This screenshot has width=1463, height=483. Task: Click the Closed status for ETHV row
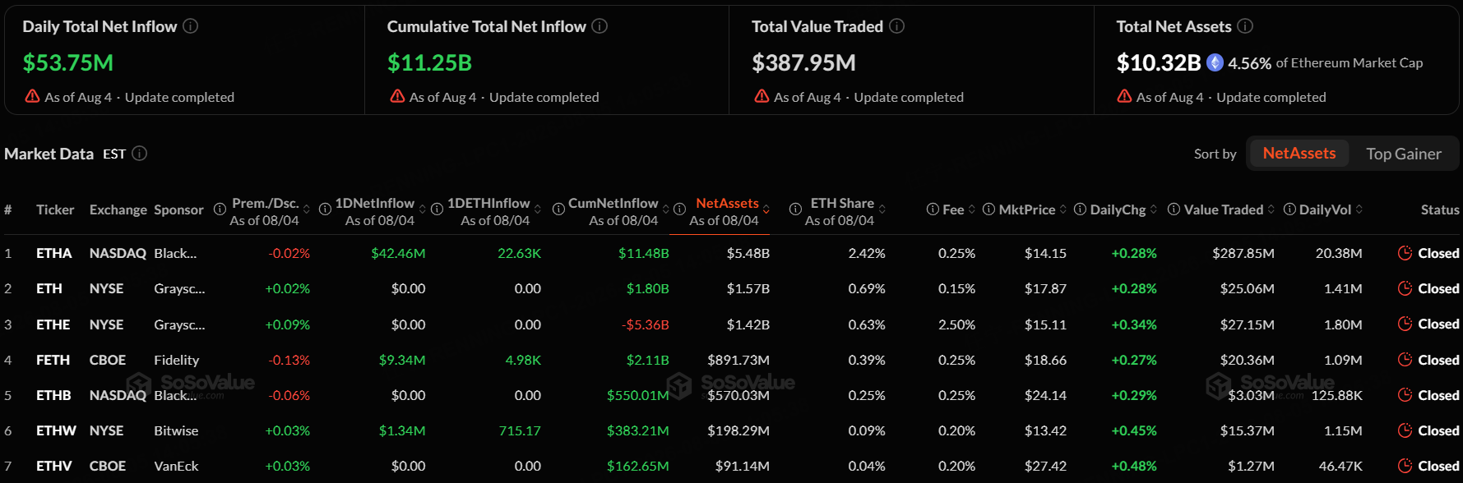click(1438, 466)
